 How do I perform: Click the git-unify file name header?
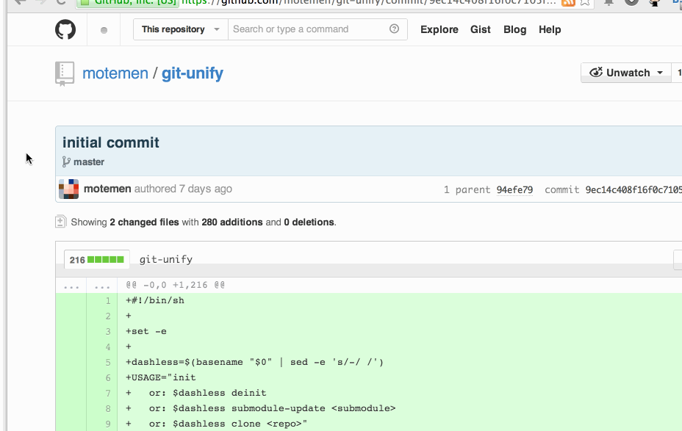(x=165, y=259)
